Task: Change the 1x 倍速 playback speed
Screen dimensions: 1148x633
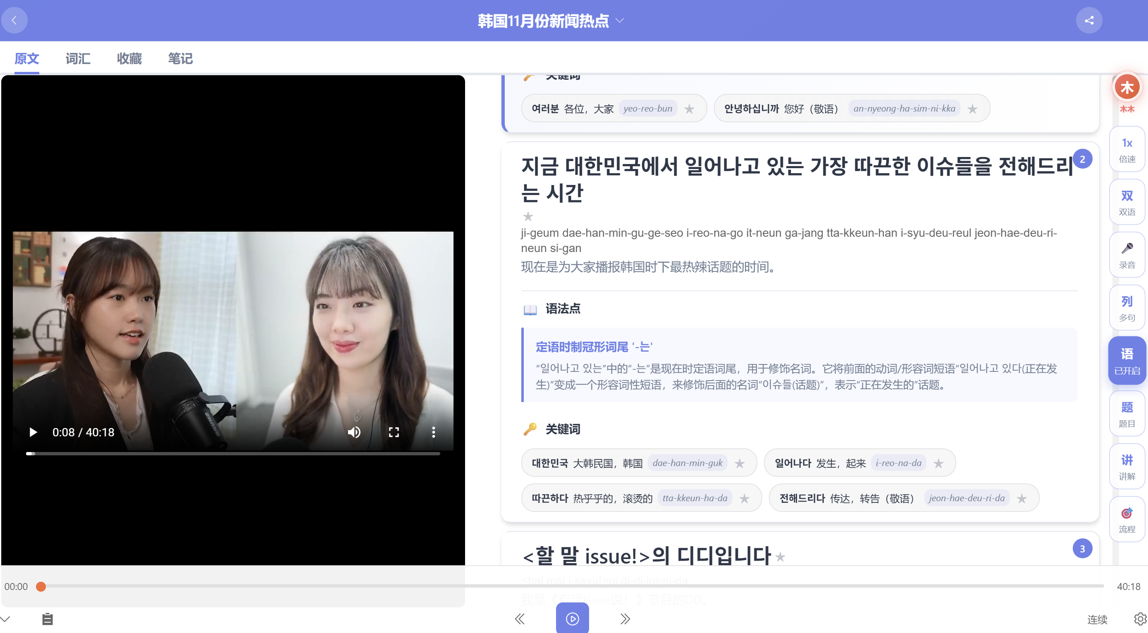Action: coord(1127,149)
